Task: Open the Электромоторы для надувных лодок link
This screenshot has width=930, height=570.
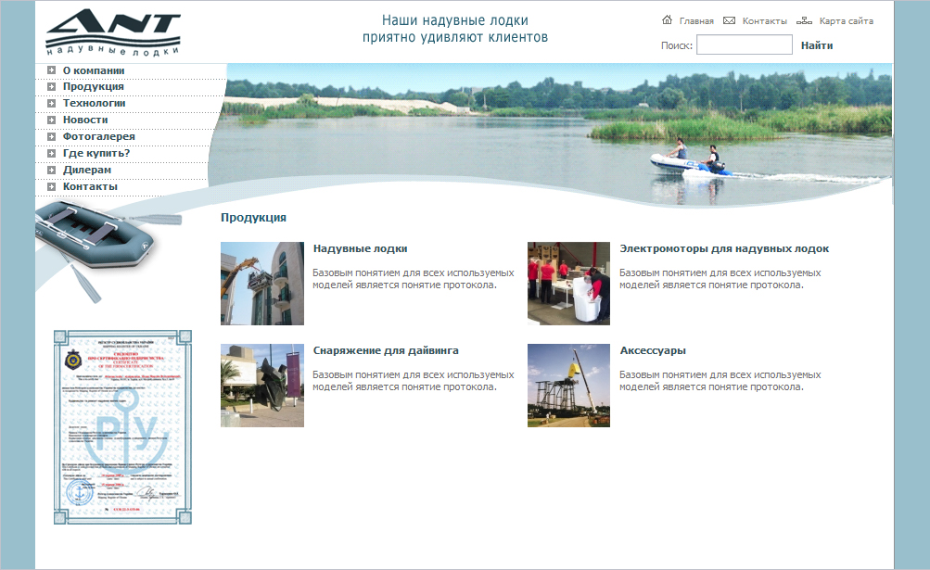Action: [x=724, y=248]
